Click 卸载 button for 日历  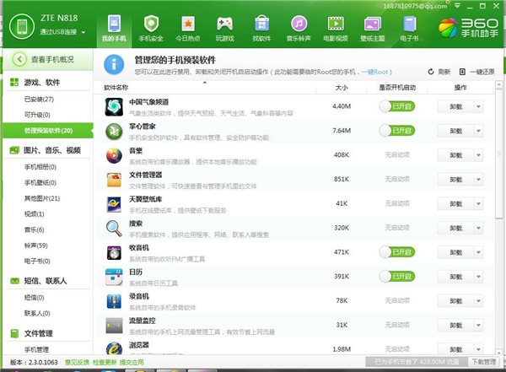pos(455,277)
